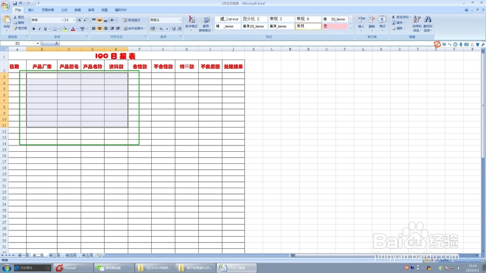
Task: Click the Name Box showing B3
Action: (17, 43)
